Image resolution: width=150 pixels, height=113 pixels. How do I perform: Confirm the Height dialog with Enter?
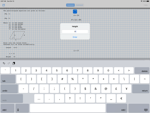[75, 37]
